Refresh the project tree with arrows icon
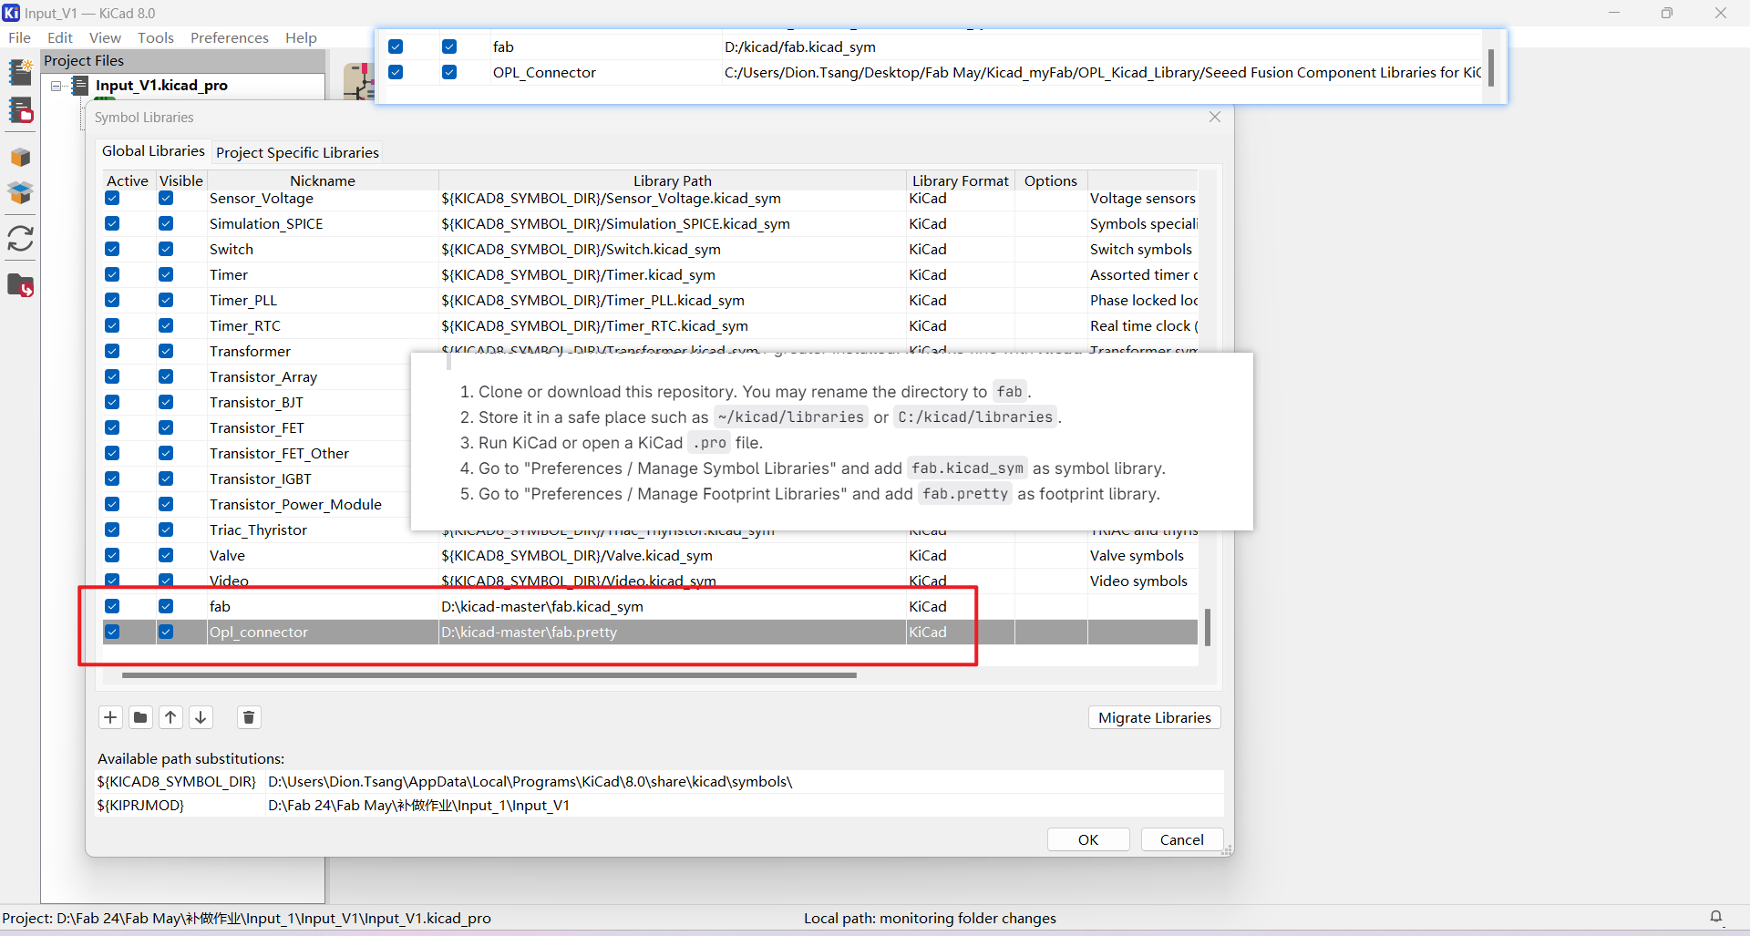Image resolution: width=1750 pixels, height=936 pixels. 20,239
